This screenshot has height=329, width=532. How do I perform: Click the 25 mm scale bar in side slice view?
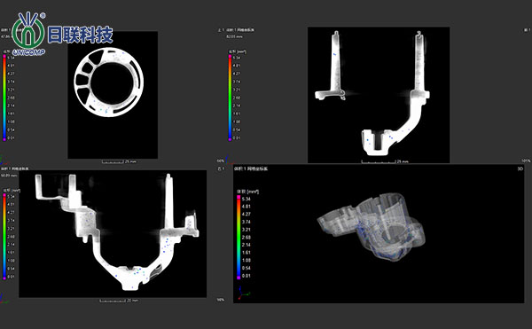(x=385, y=161)
